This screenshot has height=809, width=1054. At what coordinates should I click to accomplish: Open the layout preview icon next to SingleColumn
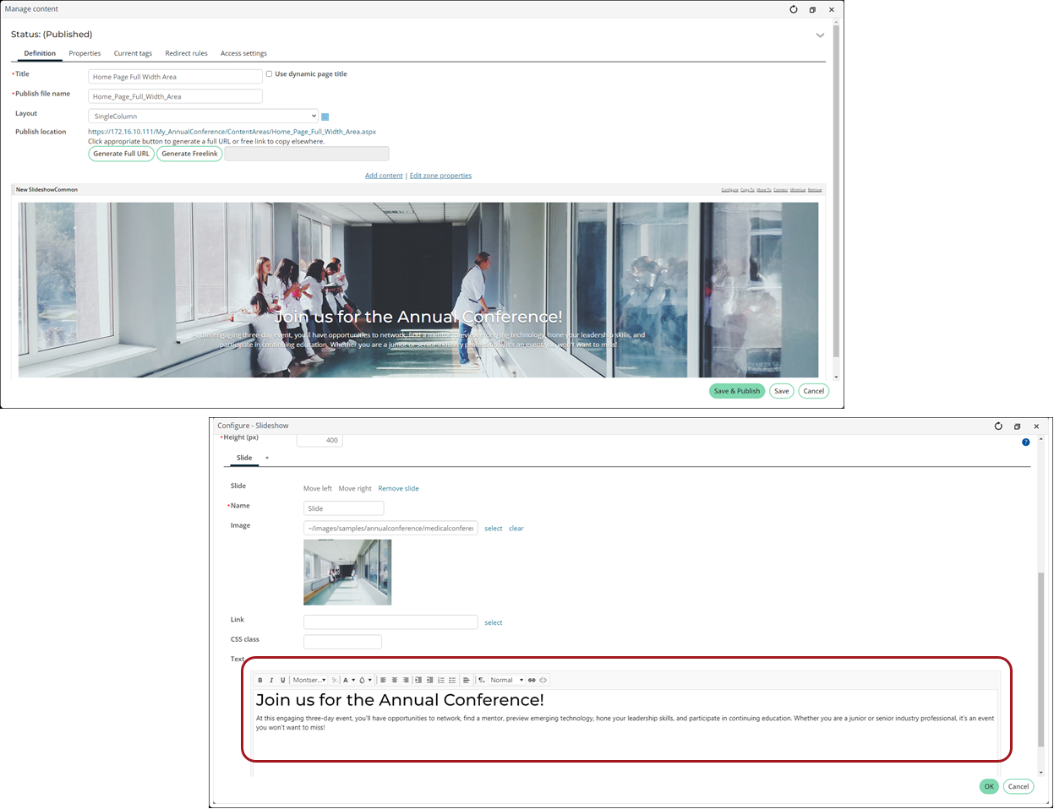coord(325,117)
